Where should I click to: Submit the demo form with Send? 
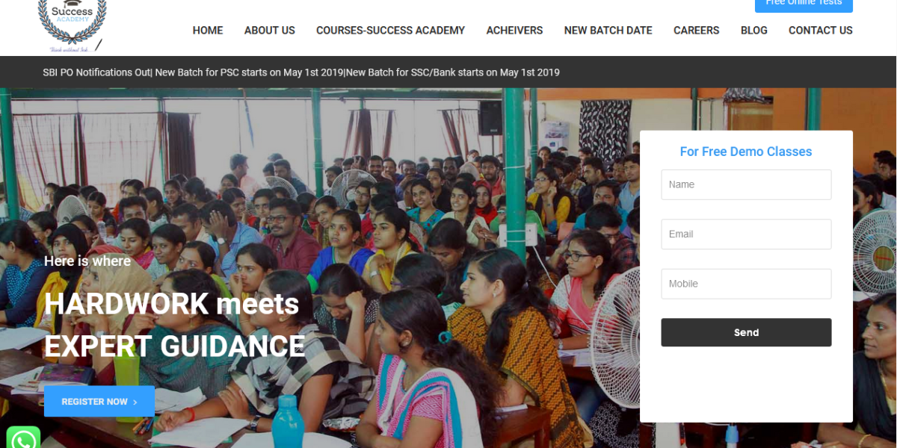[746, 332]
